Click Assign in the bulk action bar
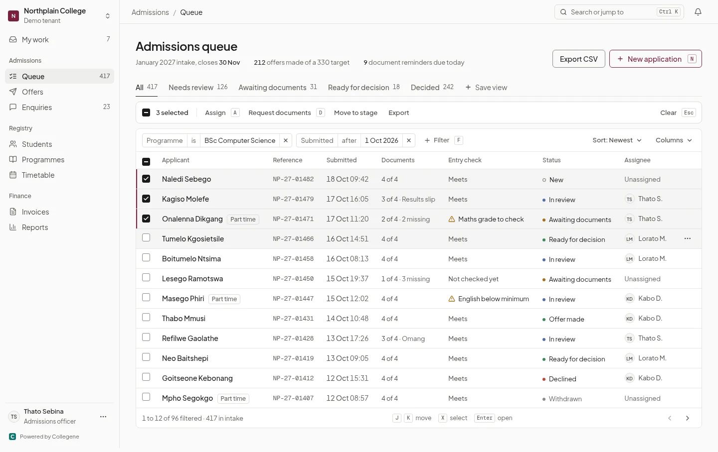This screenshot has width=718, height=452. 222,113
